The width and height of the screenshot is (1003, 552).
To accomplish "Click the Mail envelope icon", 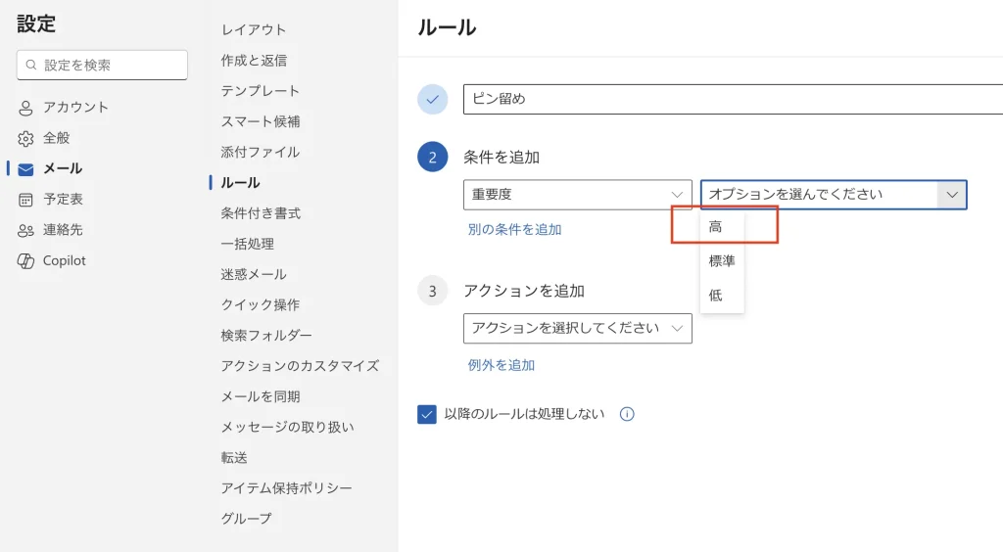I will (25, 169).
